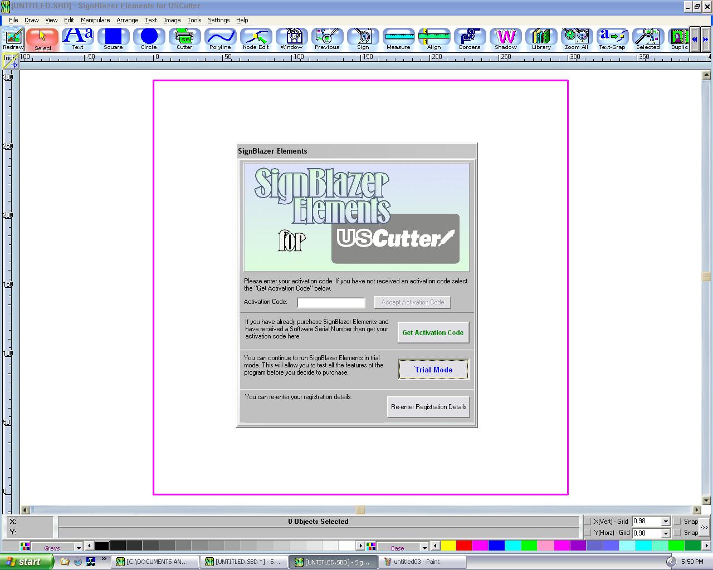The image size is (713, 570).
Task: Select the Text tool
Action: [77, 37]
